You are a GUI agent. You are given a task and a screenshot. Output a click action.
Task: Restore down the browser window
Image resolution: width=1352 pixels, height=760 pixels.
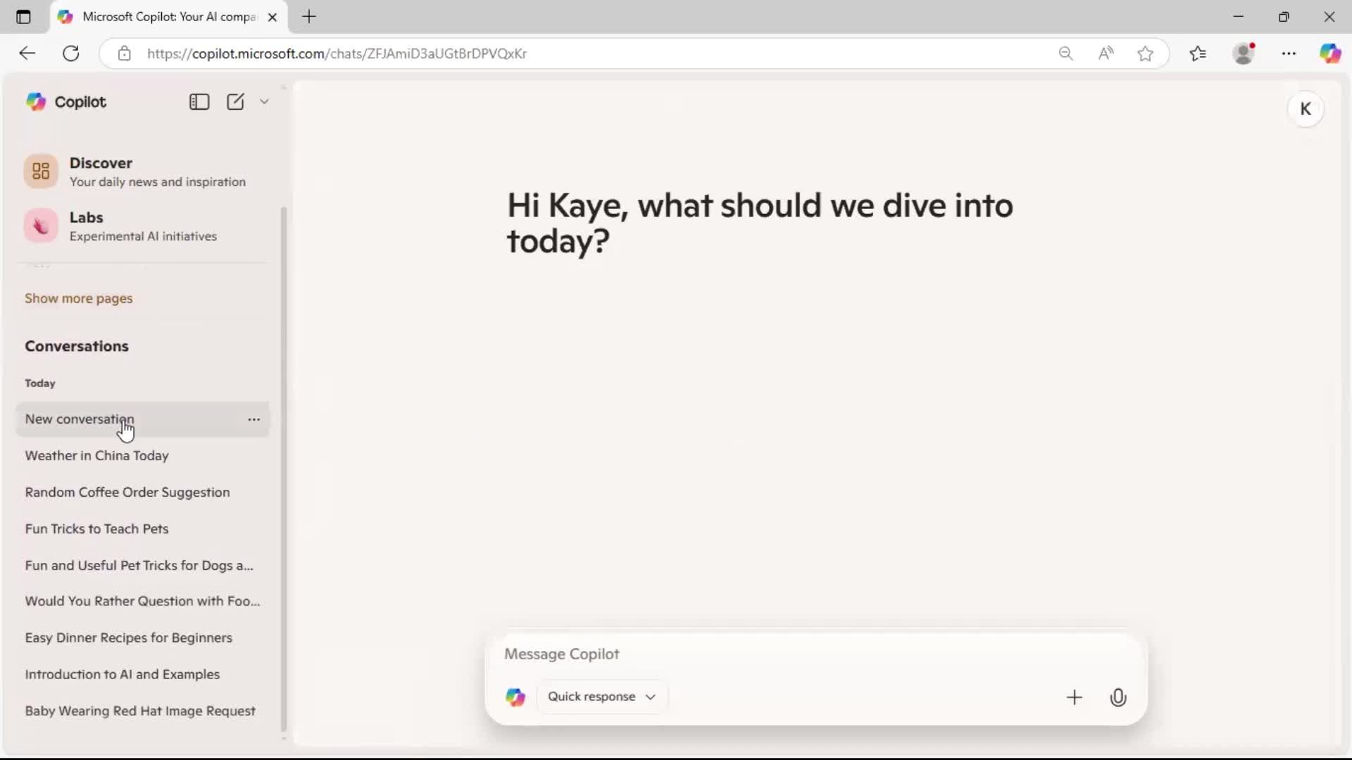click(x=1284, y=17)
